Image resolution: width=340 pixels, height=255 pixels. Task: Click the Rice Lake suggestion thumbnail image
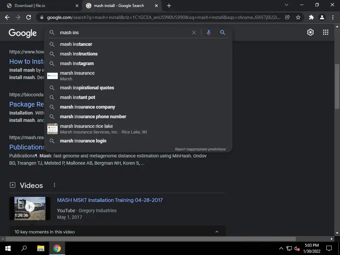[52, 129]
